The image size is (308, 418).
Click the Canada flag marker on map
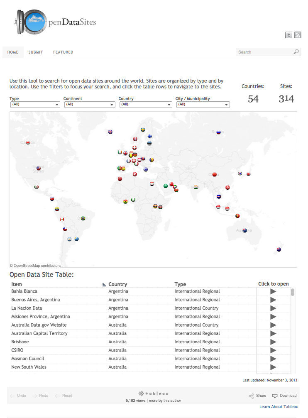tap(28, 142)
